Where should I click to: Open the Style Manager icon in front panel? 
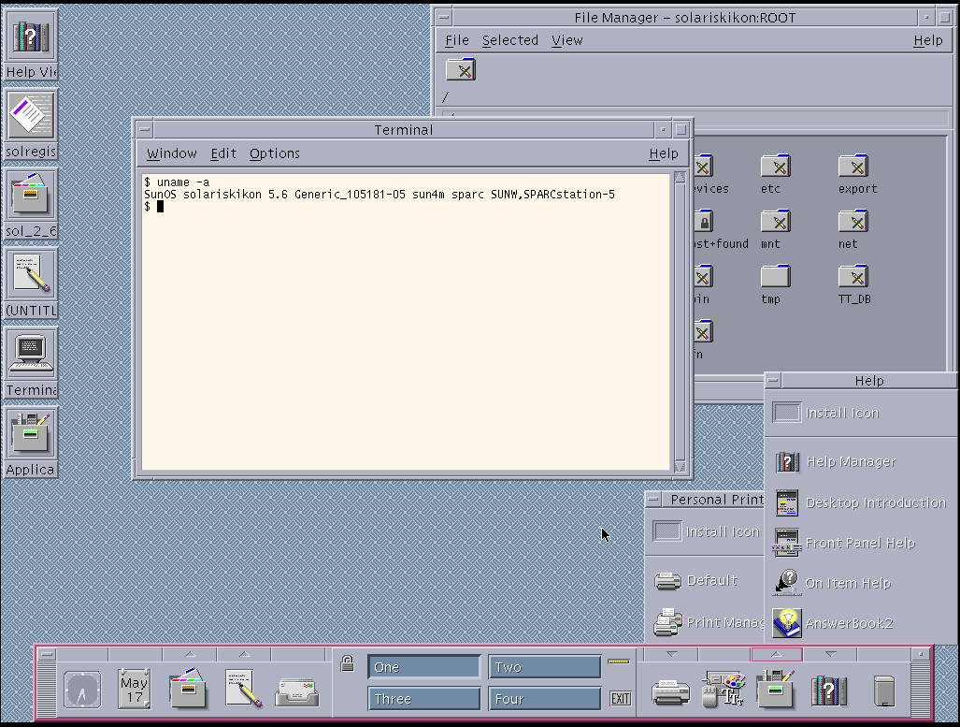point(724,689)
